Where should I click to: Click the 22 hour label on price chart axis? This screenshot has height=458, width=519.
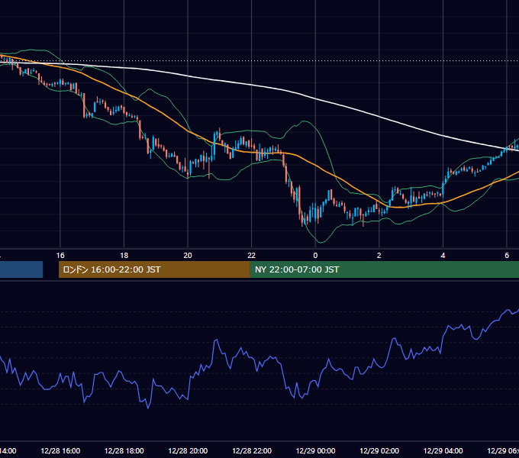[252, 256]
